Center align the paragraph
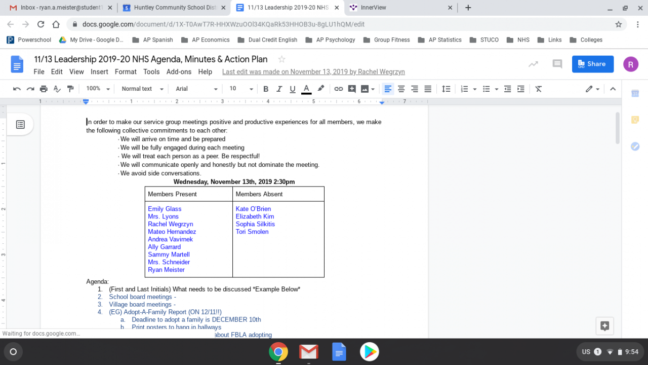 (x=401, y=89)
